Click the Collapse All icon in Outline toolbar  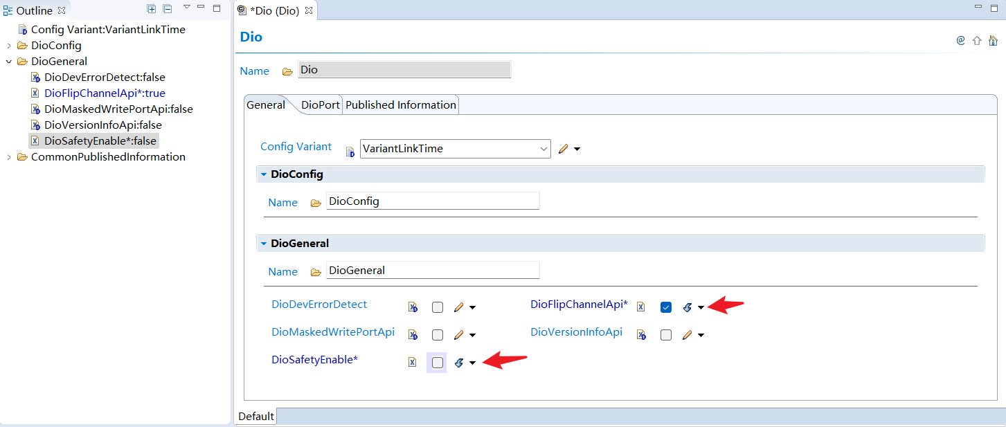click(168, 9)
